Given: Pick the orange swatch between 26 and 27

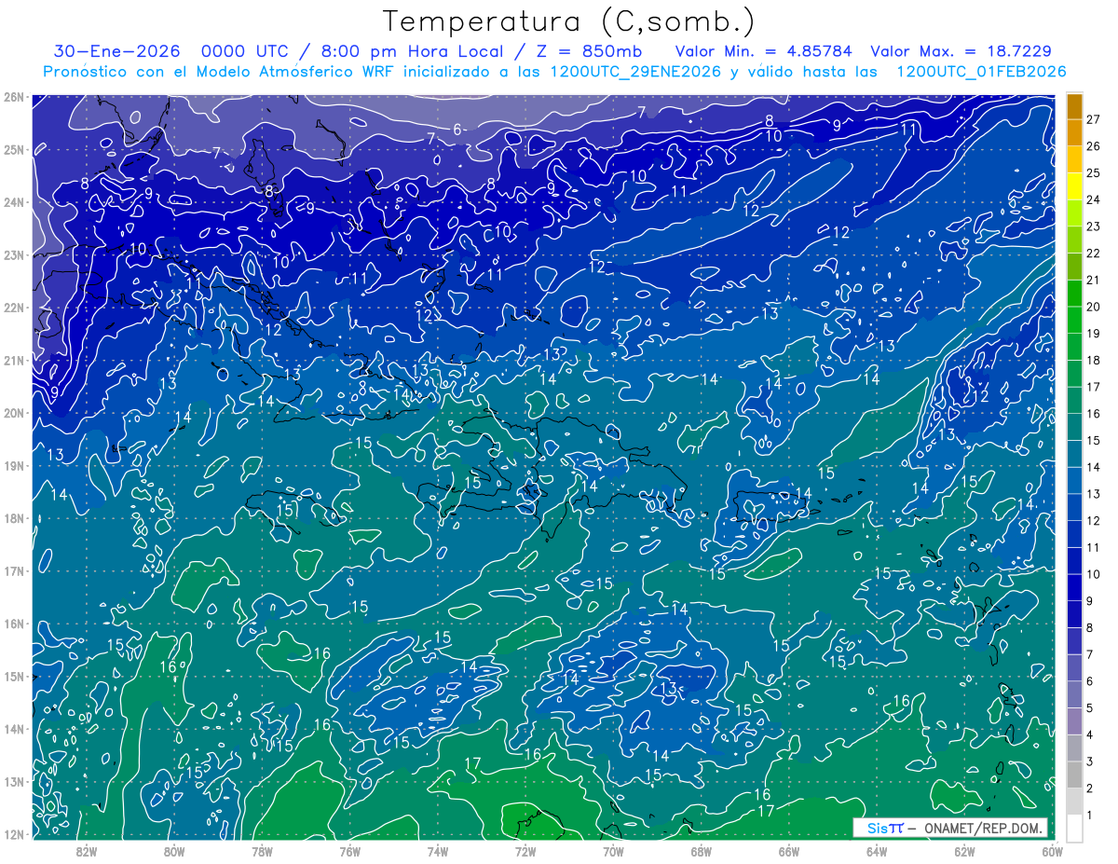Looking at the screenshot, I should click(x=1074, y=132).
